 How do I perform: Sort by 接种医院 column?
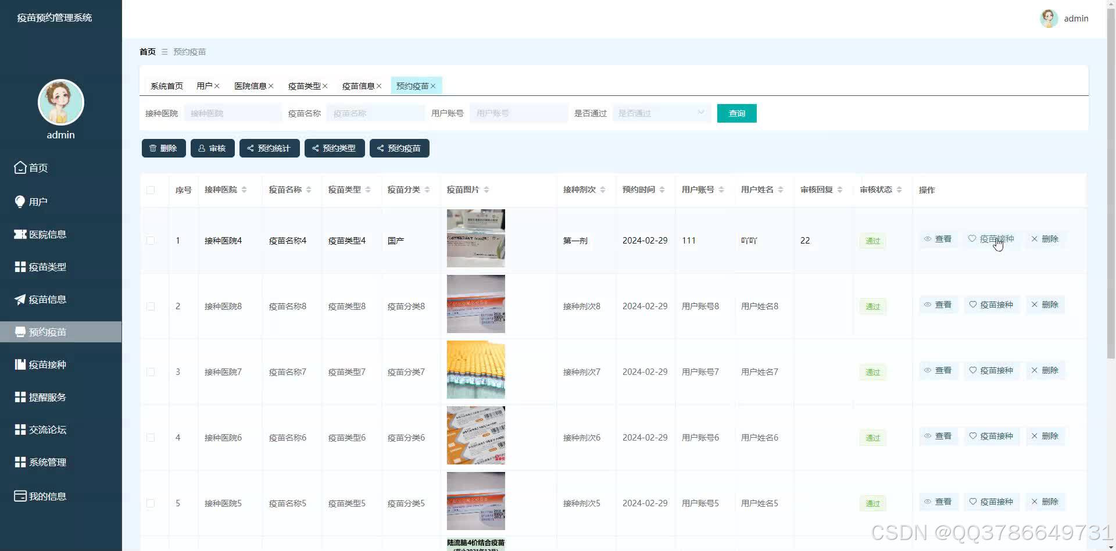[244, 190]
